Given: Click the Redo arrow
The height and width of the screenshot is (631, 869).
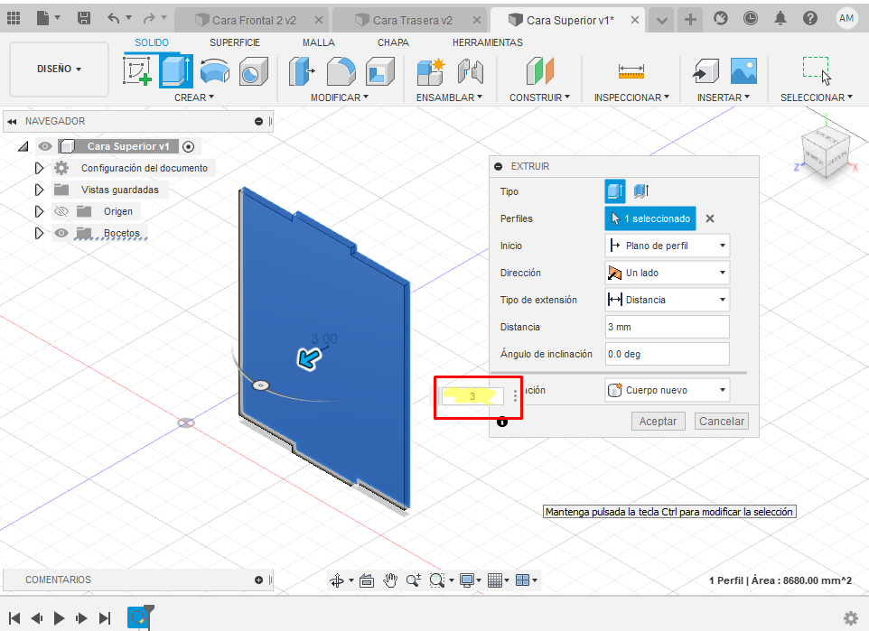Looking at the screenshot, I should click(x=149, y=18).
